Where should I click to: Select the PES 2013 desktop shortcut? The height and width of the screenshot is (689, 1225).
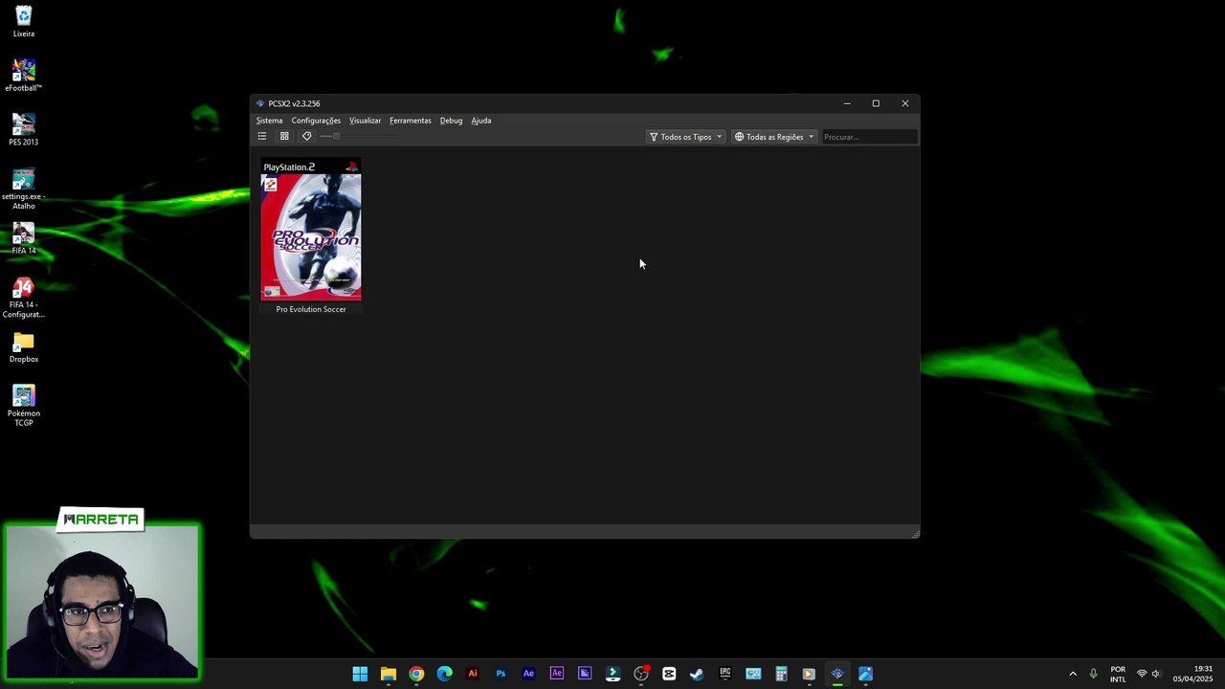click(24, 130)
